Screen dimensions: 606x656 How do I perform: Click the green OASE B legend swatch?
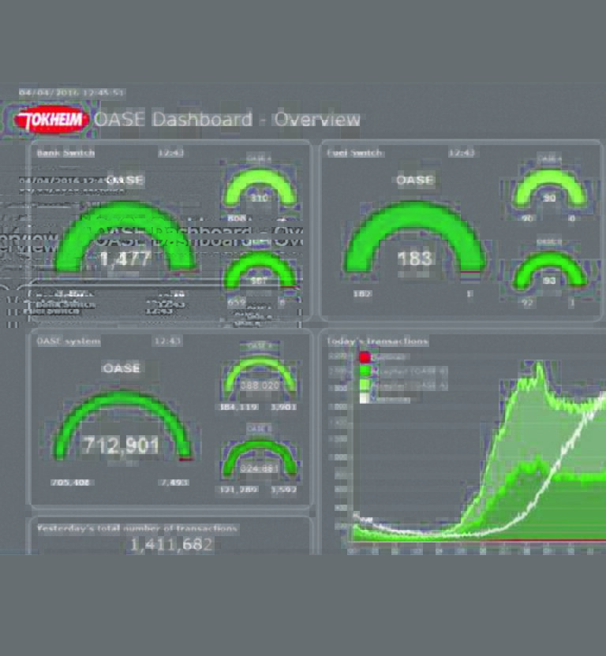[x=365, y=371]
